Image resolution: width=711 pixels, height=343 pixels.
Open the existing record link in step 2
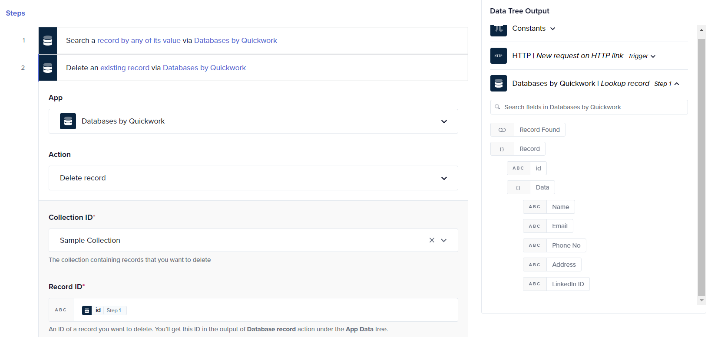point(125,68)
